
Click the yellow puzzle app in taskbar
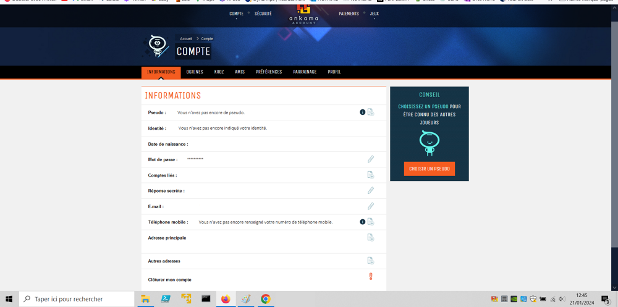[x=185, y=299]
